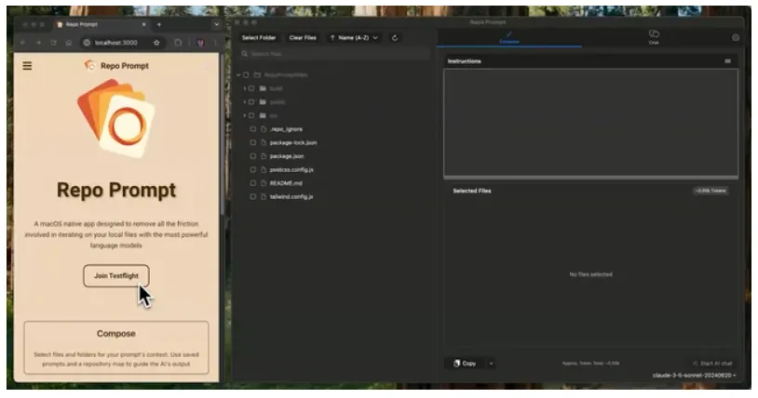
Task: Click the tailwind.config.js file name
Action: 291,196
